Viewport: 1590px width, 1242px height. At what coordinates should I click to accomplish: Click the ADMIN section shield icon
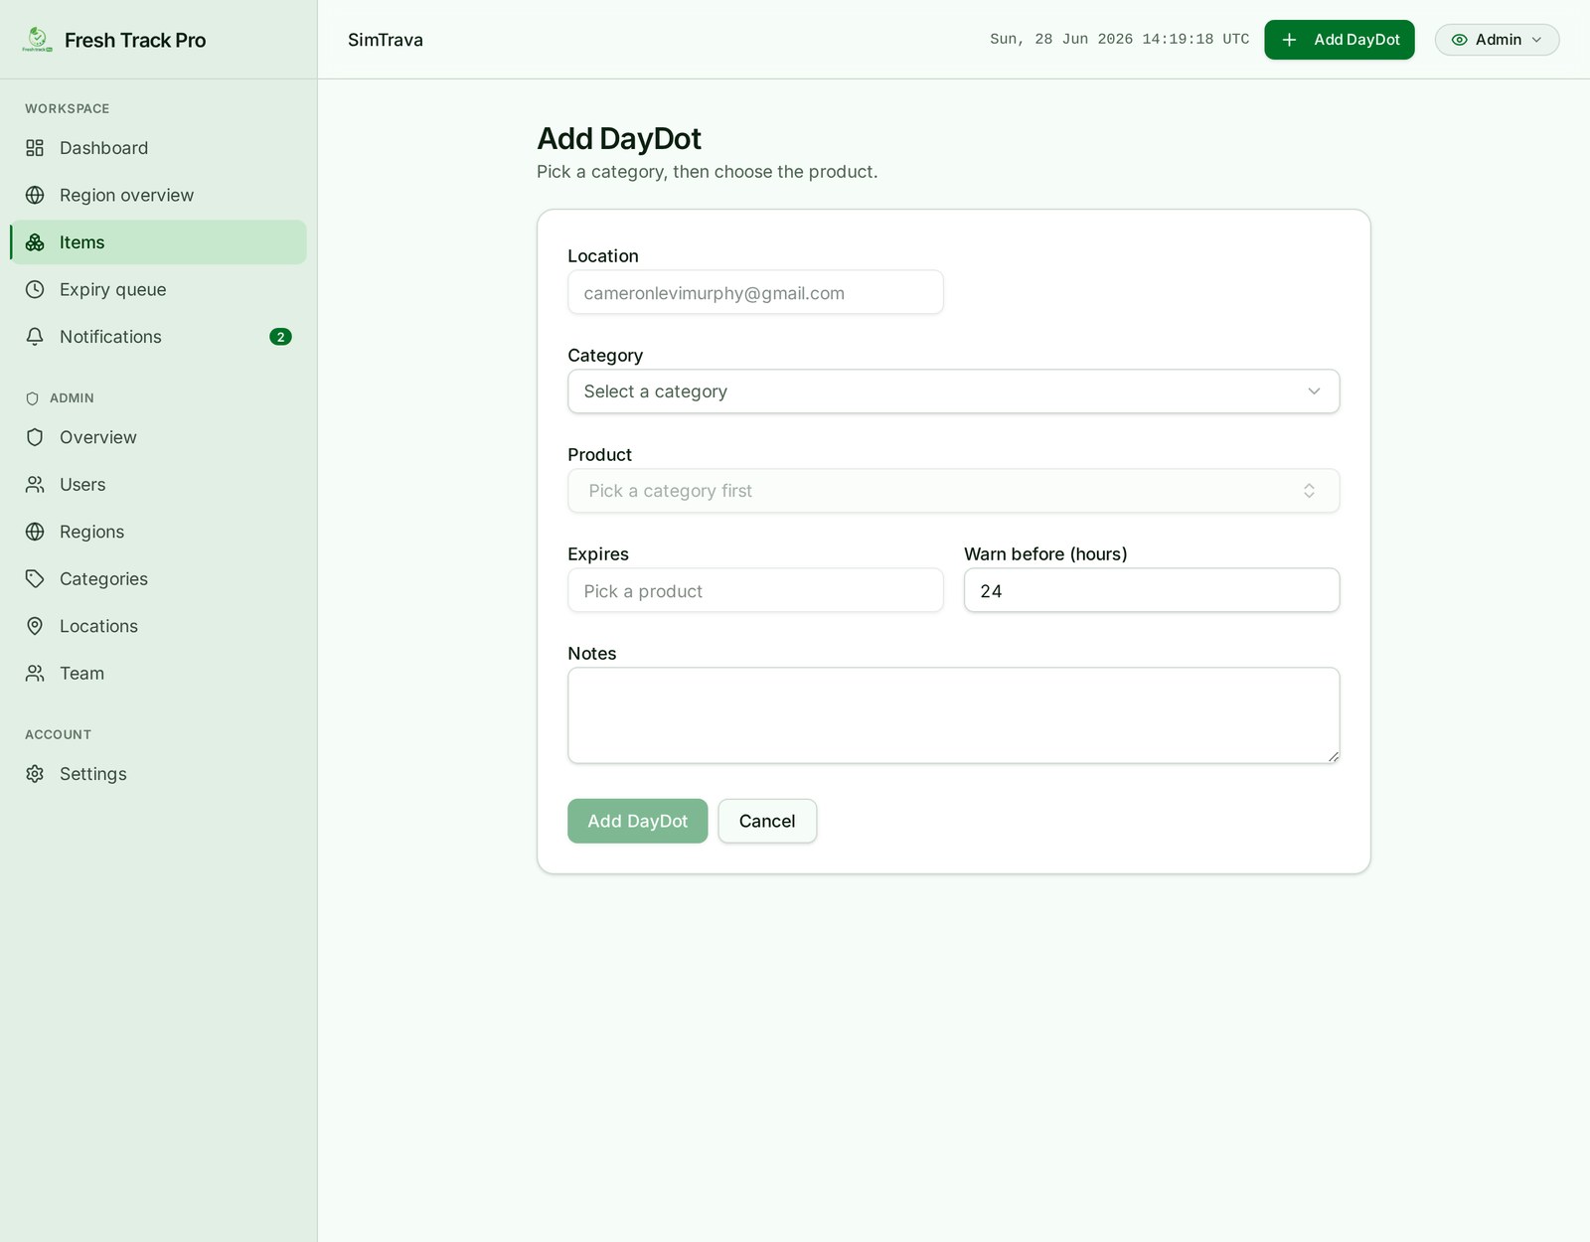coord(32,398)
